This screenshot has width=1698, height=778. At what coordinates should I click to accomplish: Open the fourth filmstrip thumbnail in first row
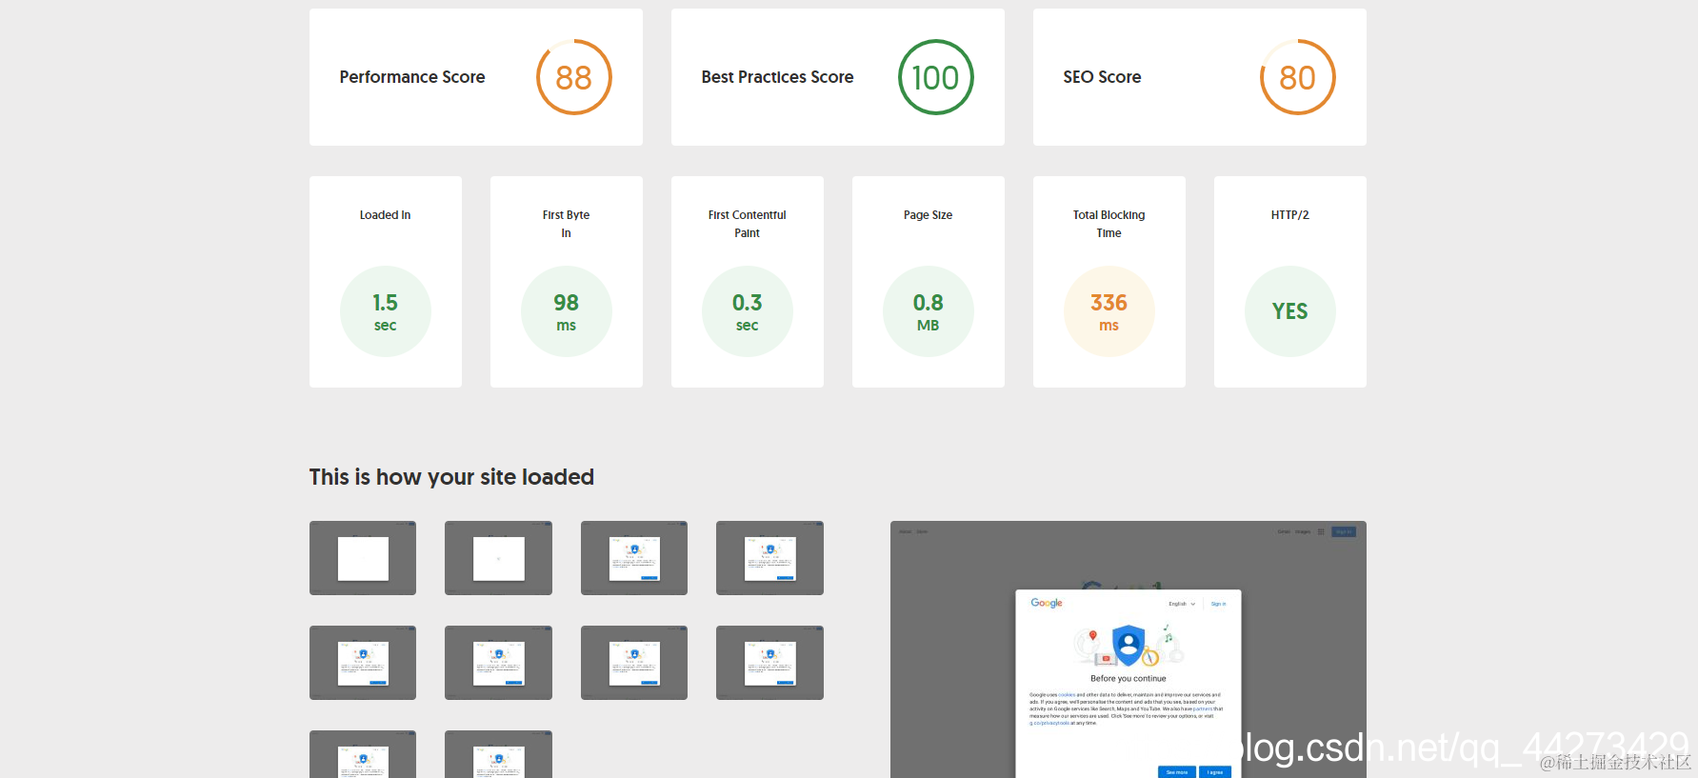tap(769, 558)
